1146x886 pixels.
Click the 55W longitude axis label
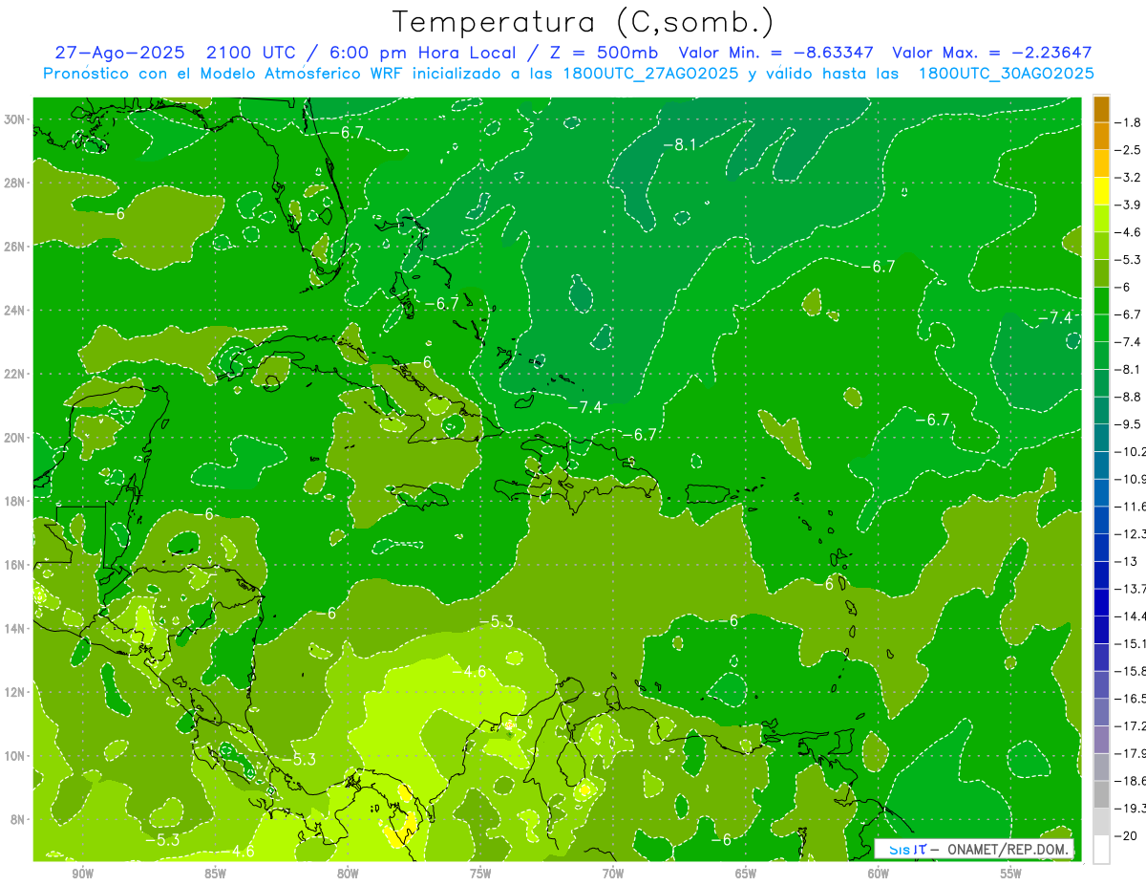click(1010, 874)
